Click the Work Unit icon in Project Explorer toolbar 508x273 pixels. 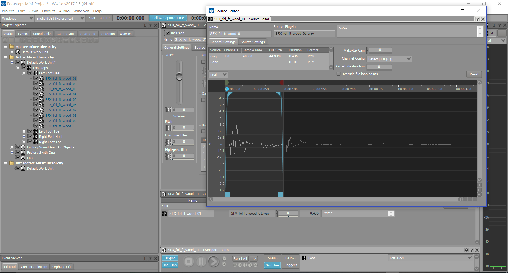pos(5,40)
